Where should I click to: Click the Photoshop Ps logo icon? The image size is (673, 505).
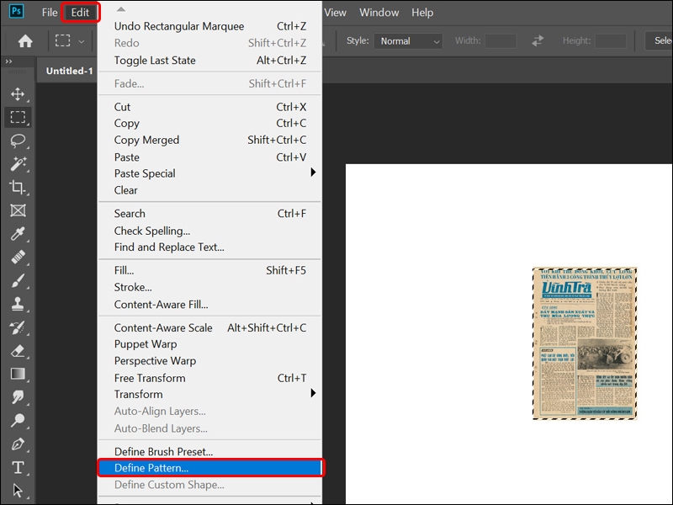(x=16, y=11)
